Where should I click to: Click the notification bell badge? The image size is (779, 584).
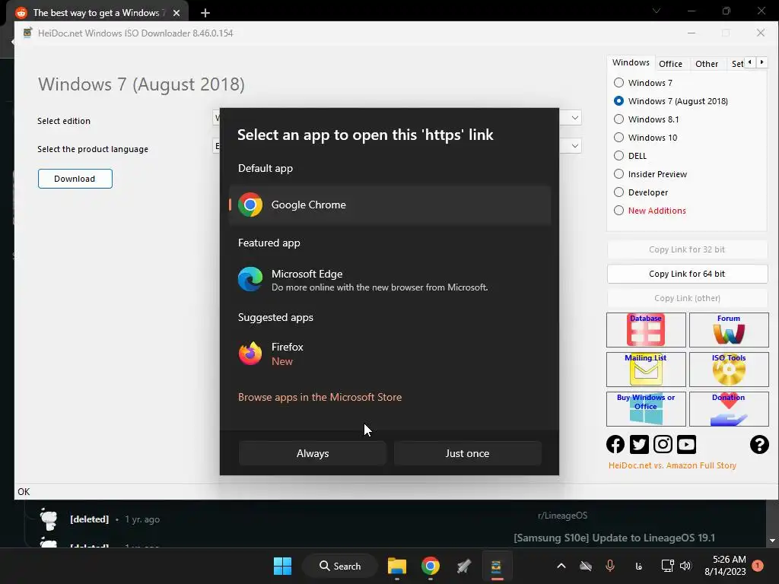click(758, 566)
